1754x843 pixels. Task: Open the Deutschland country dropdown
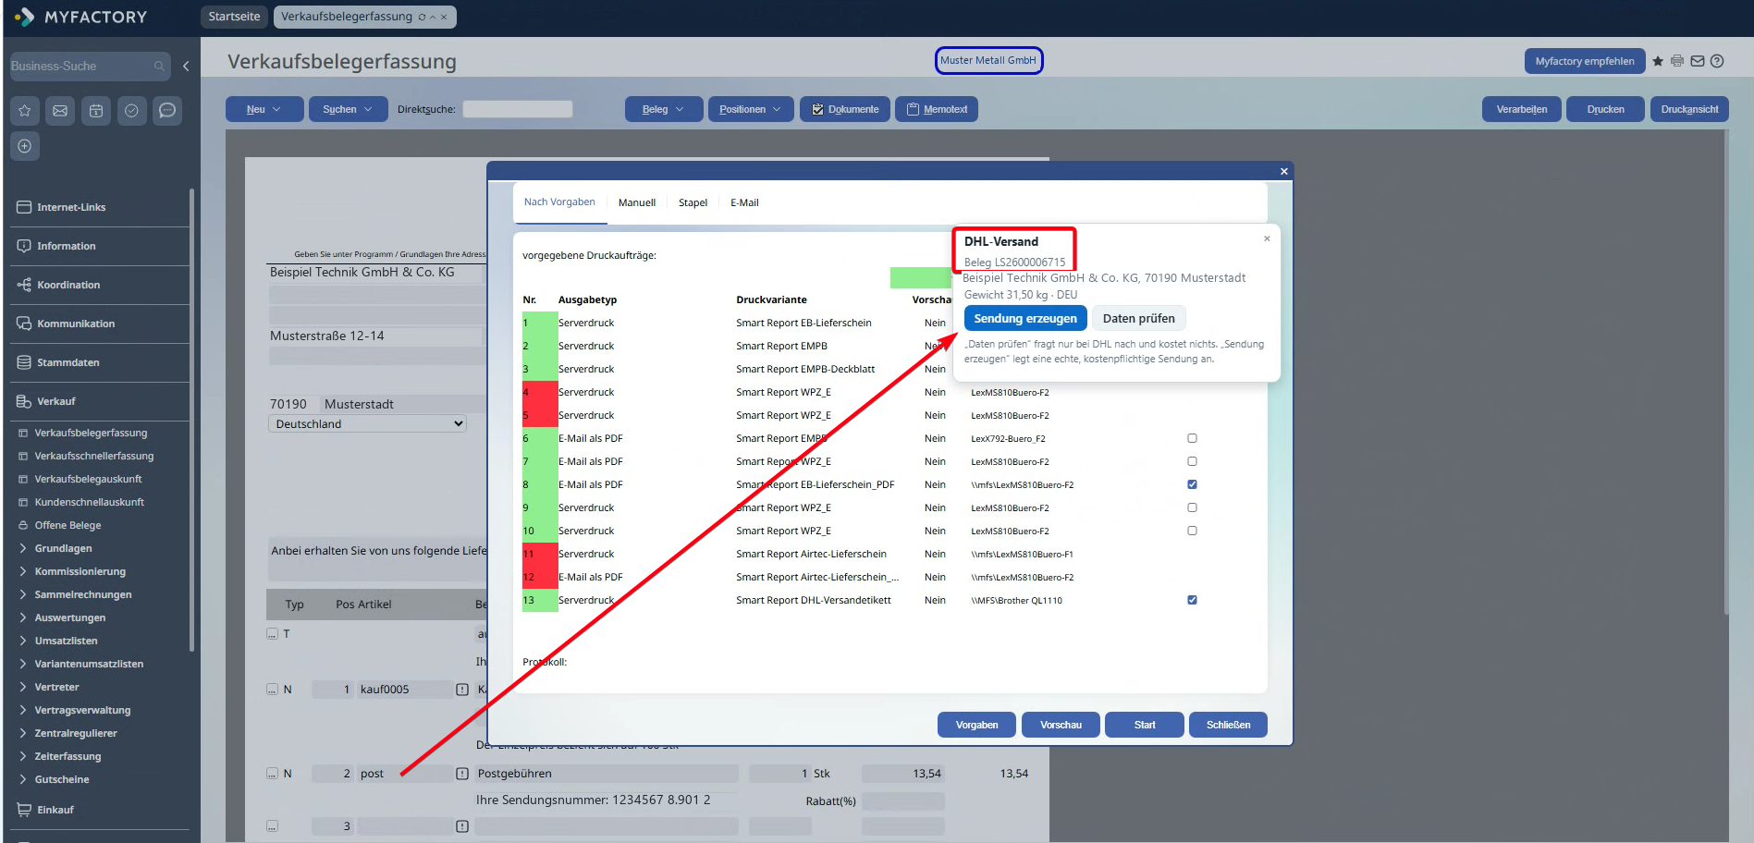click(x=367, y=424)
